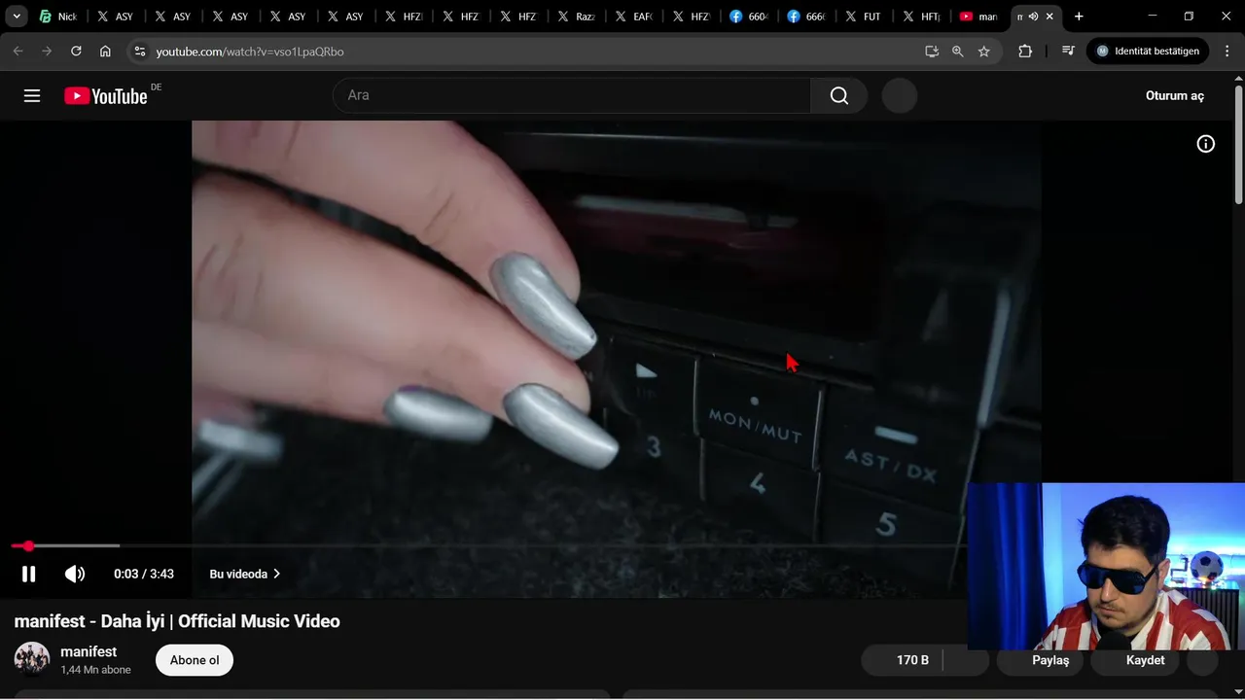Screen dimensions: 1245x700
Task: Open a new tab with plus
Action: [x=1079, y=17]
